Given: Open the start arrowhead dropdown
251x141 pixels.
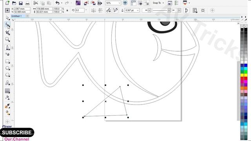Looking at the screenshot, I should tap(149, 11).
